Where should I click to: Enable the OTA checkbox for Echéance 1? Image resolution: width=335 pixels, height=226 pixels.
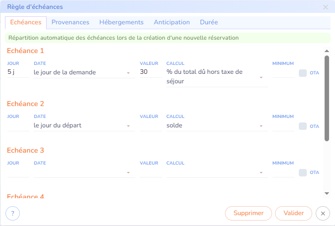[x=303, y=73]
